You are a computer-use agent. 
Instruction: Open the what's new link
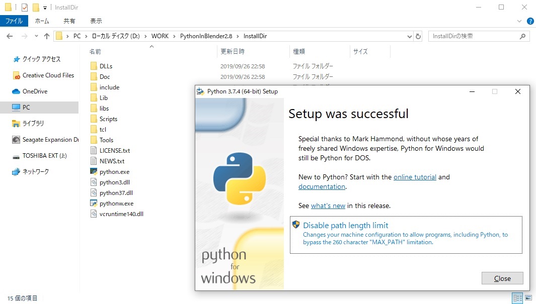tap(328, 206)
